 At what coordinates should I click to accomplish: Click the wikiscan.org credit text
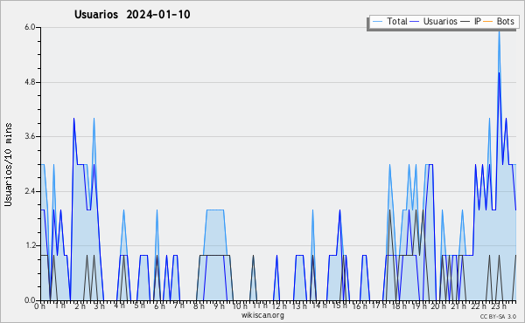click(x=262, y=315)
